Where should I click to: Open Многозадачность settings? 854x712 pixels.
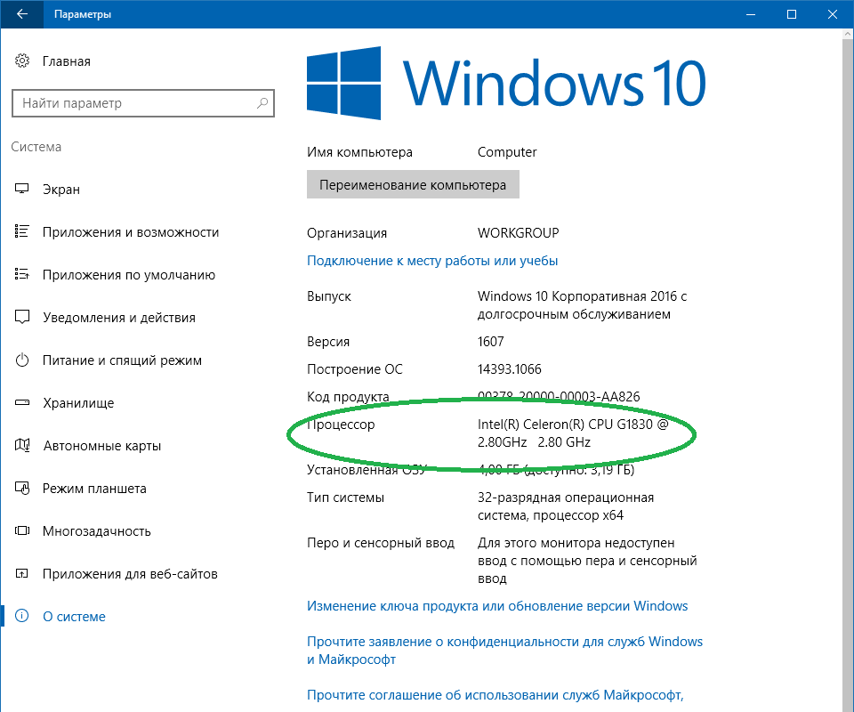pyautogui.click(x=97, y=531)
